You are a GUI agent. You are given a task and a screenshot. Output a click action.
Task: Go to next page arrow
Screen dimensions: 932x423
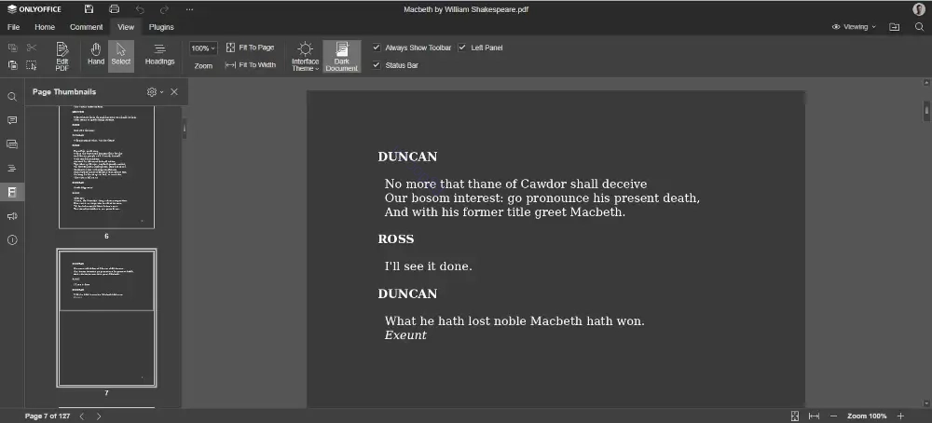(99, 416)
